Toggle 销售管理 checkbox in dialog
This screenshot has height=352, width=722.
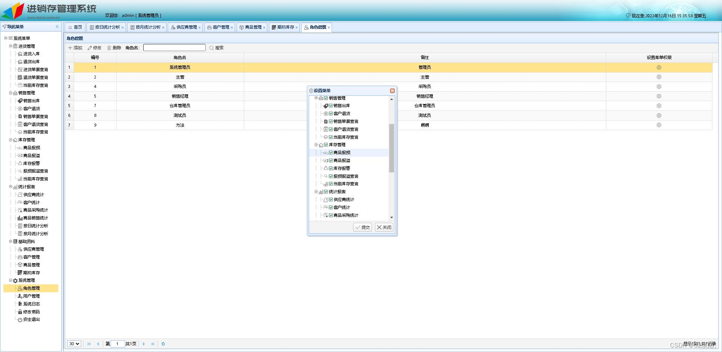tap(326, 98)
